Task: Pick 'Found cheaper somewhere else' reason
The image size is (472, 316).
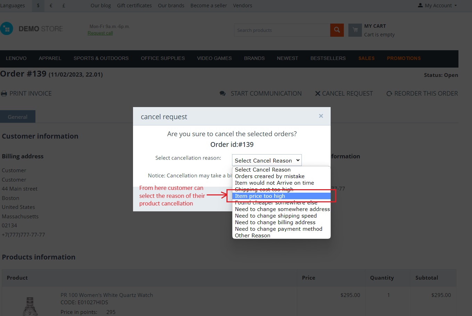Action: tap(281, 203)
